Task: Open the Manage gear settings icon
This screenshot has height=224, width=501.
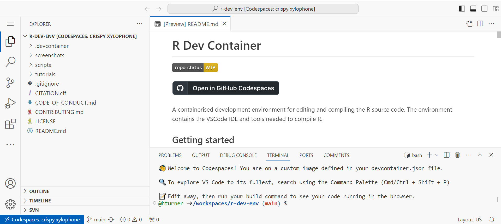Action: click(x=10, y=204)
